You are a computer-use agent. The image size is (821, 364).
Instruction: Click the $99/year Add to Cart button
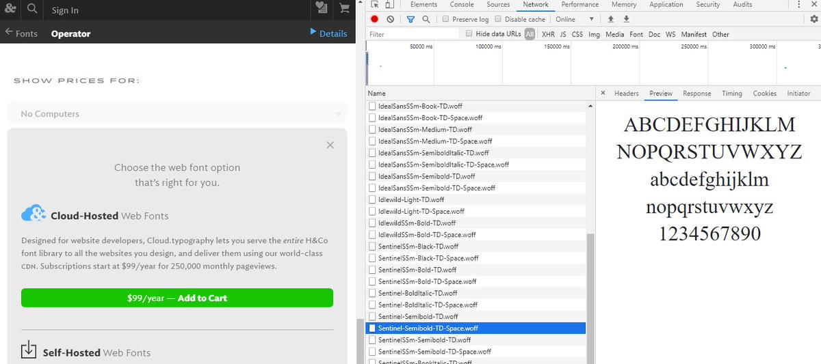click(177, 298)
